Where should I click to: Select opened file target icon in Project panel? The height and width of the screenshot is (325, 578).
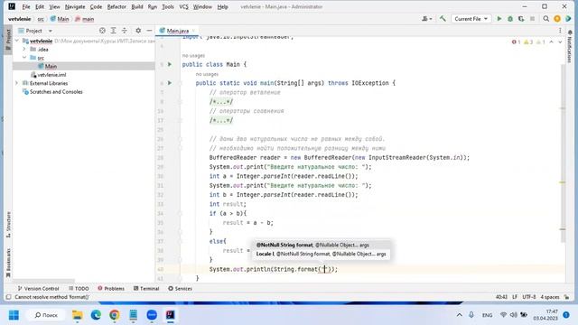(102, 31)
